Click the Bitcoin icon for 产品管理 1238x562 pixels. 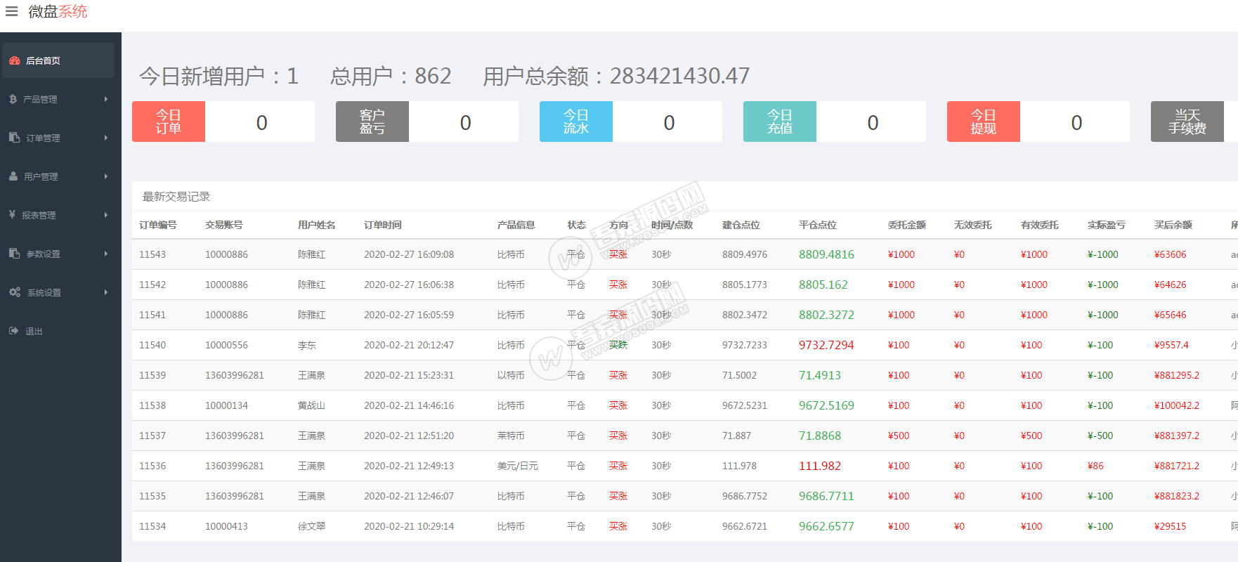click(x=13, y=99)
